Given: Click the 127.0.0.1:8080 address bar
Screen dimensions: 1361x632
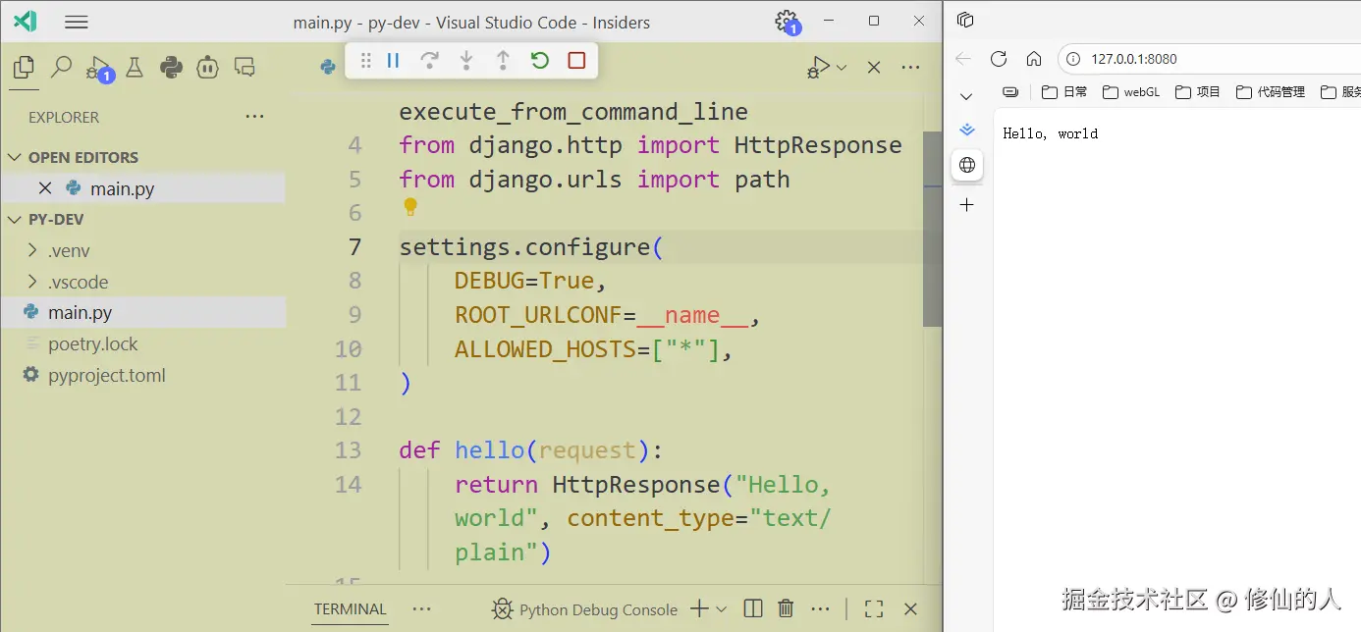Looking at the screenshot, I should coord(1211,59).
